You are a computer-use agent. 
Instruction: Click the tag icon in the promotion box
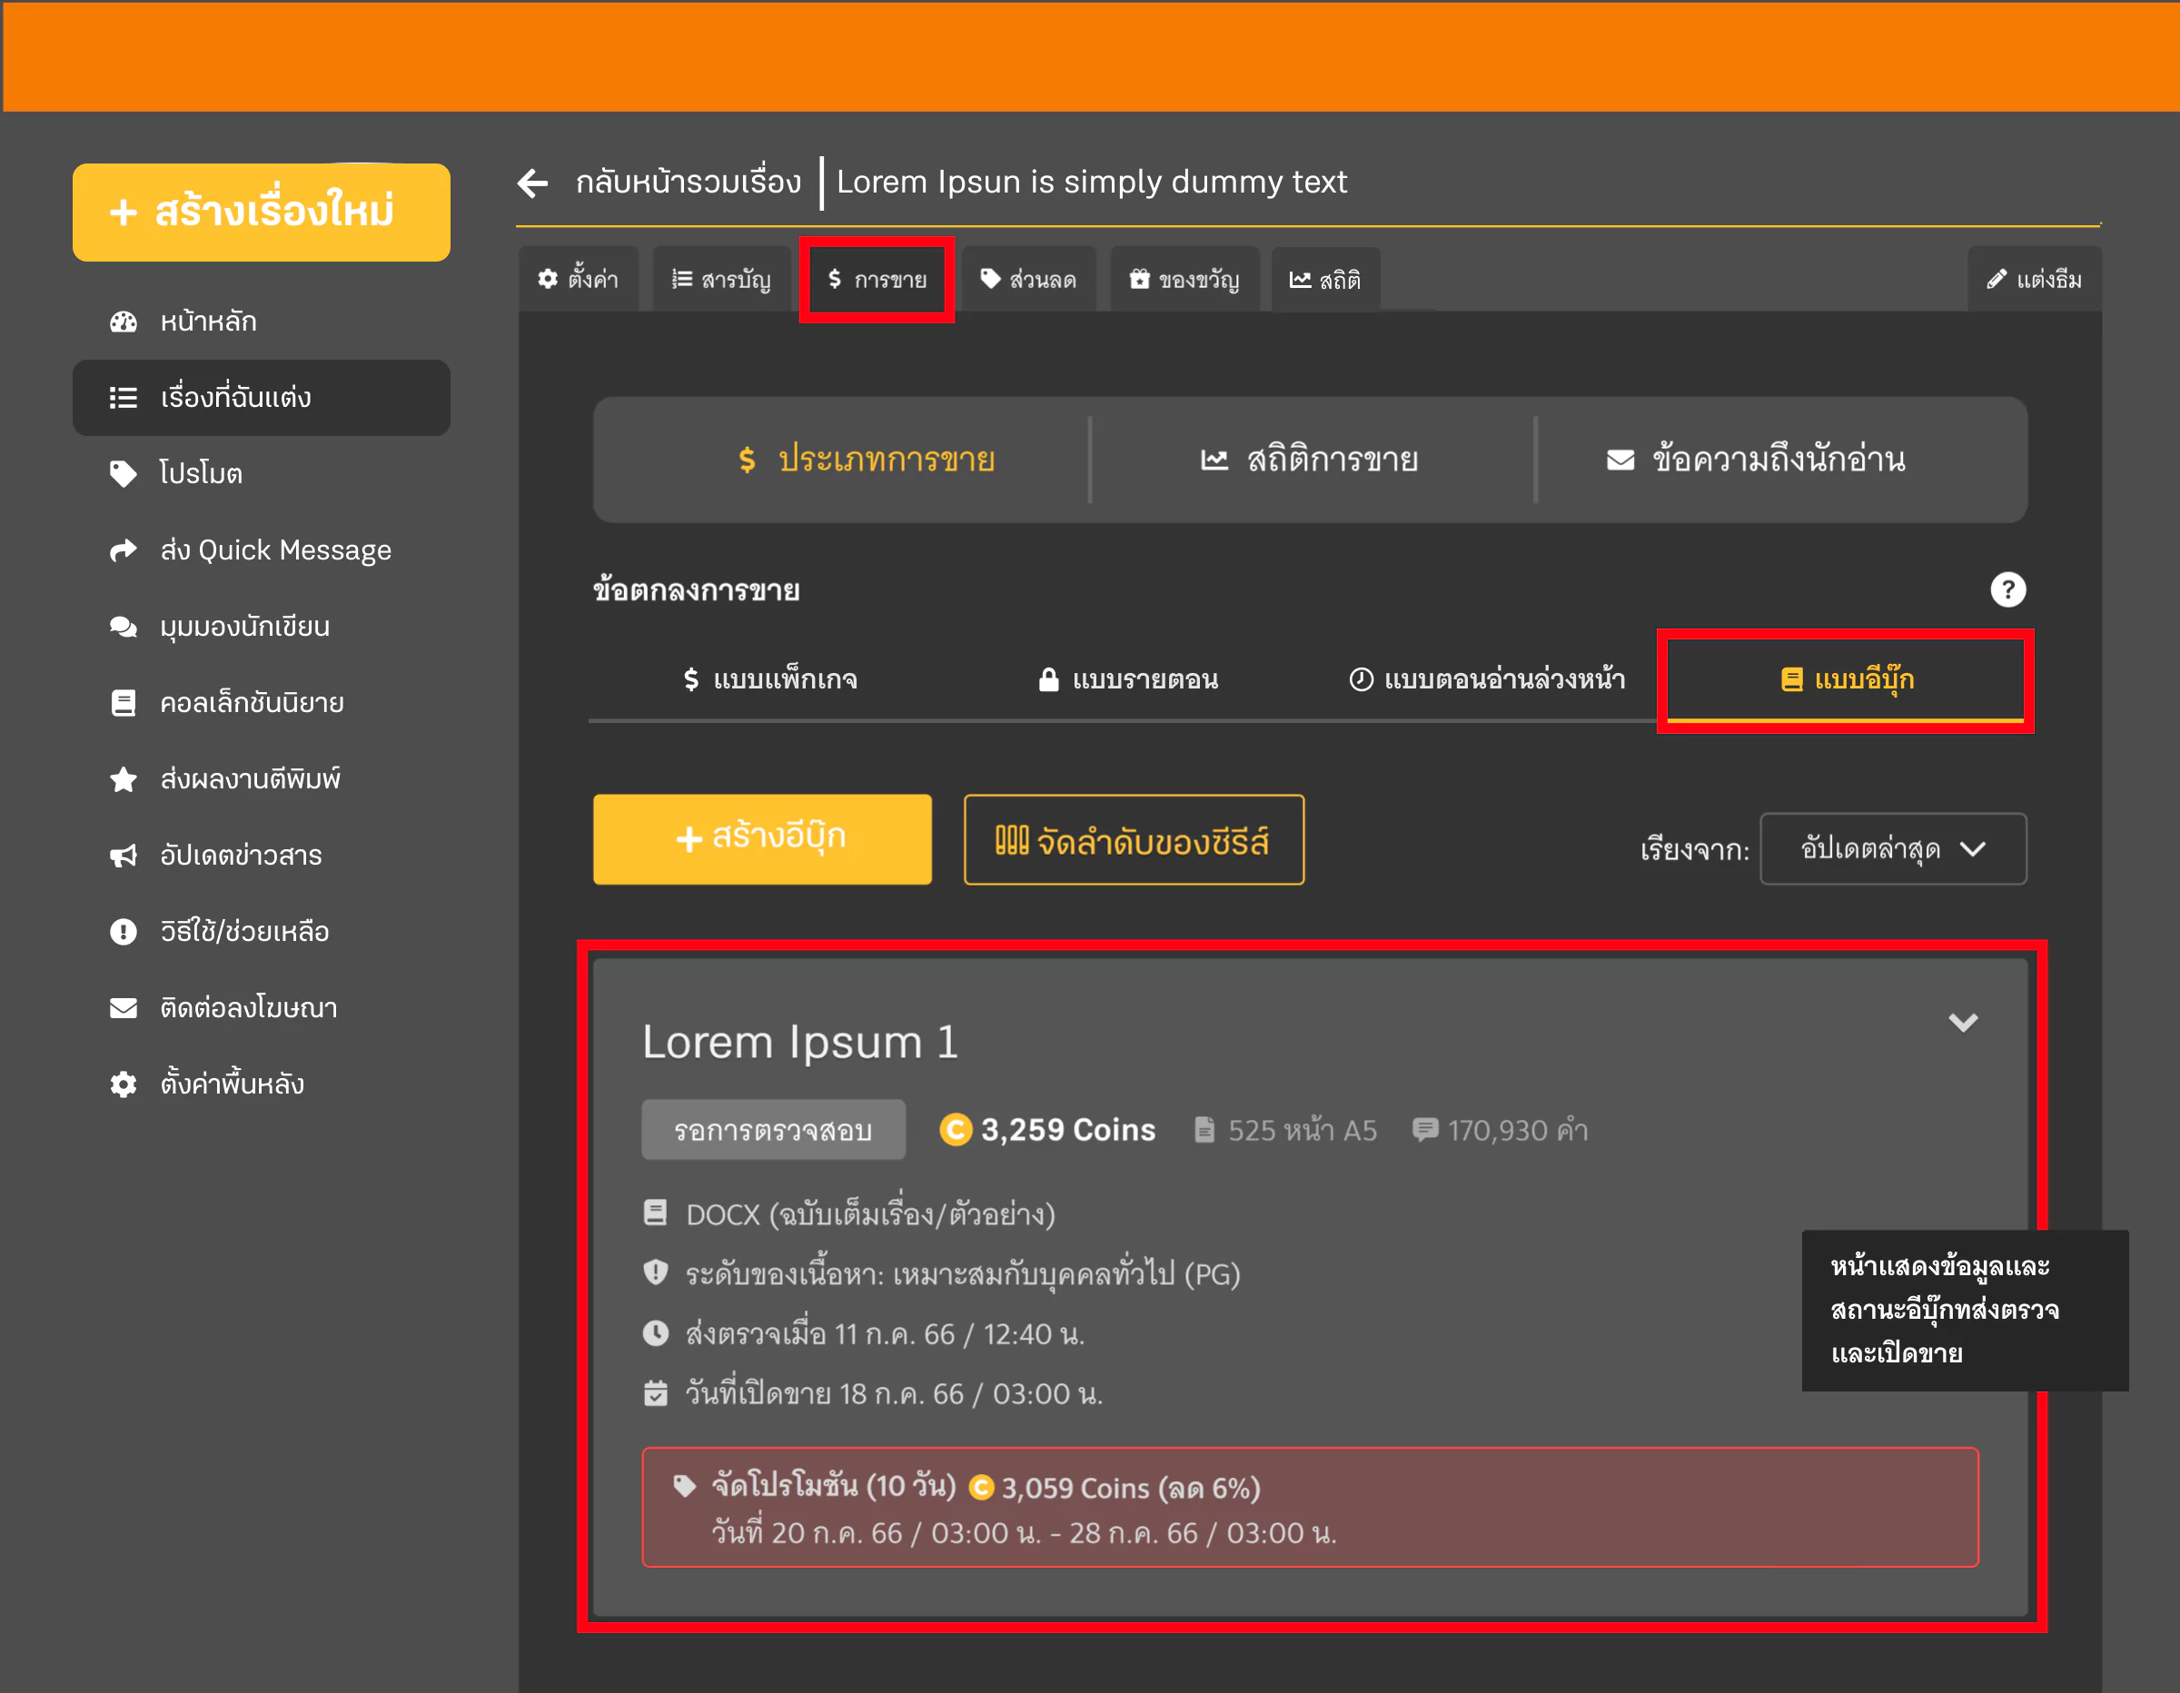(685, 1485)
